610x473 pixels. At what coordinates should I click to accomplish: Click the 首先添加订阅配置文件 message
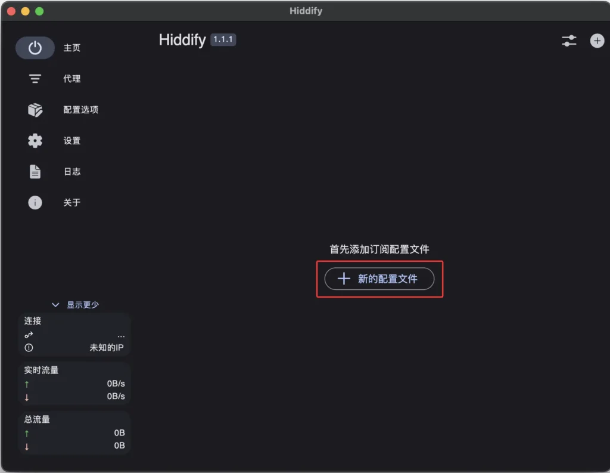pyautogui.click(x=379, y=249)
